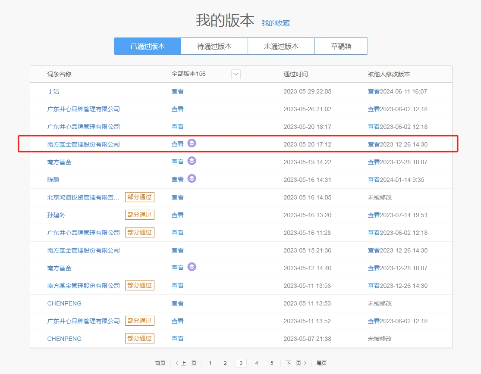Switch to 已通过版本 tab
The width and height of the screenshot is (481, 374).
click(x=148, y=46)
